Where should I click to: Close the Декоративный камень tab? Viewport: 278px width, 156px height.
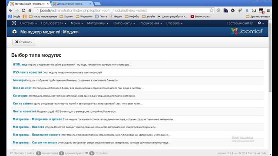(x=90, y=4)
